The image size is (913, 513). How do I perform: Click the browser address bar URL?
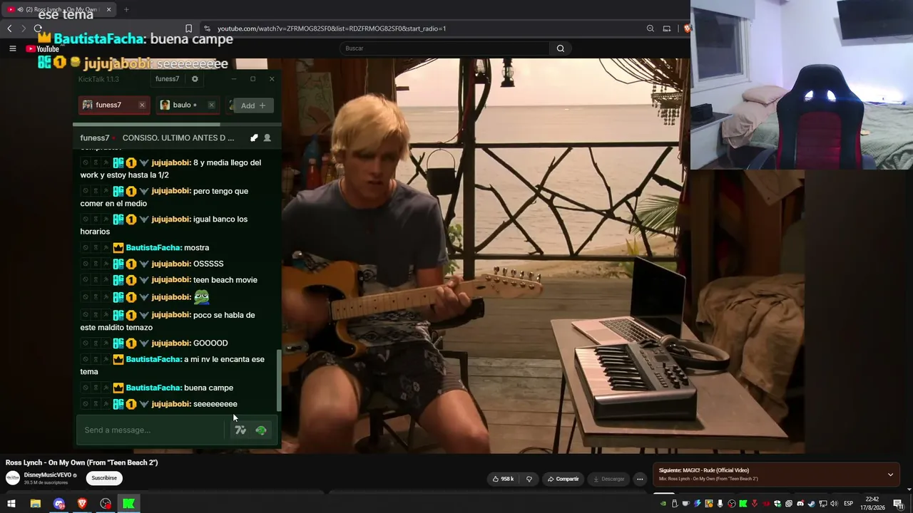tap(332, 28)
